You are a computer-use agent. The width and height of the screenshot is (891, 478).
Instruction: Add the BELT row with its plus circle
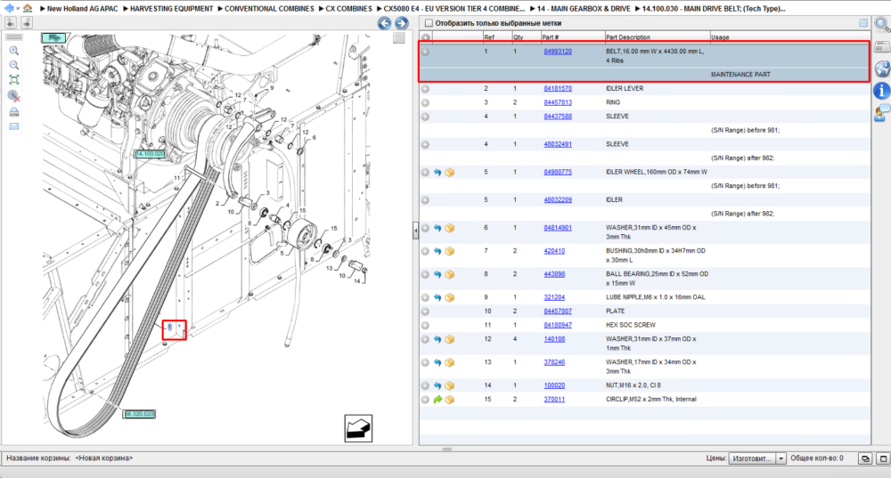(x=425, y=52)
